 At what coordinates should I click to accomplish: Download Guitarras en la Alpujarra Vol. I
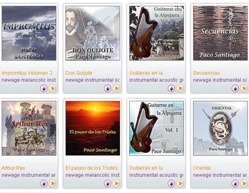pyautogui.click(x=172, y=183)
